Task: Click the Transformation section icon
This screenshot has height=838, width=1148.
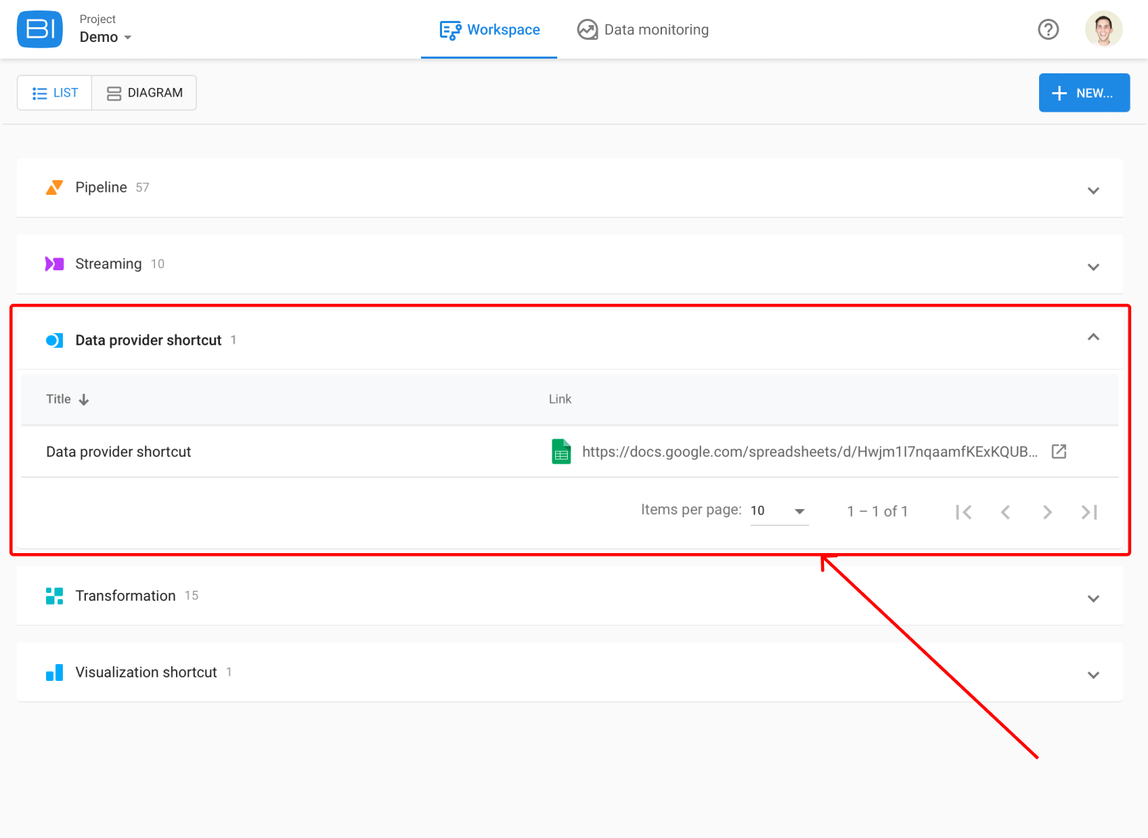Action: (x=54, y=596)
